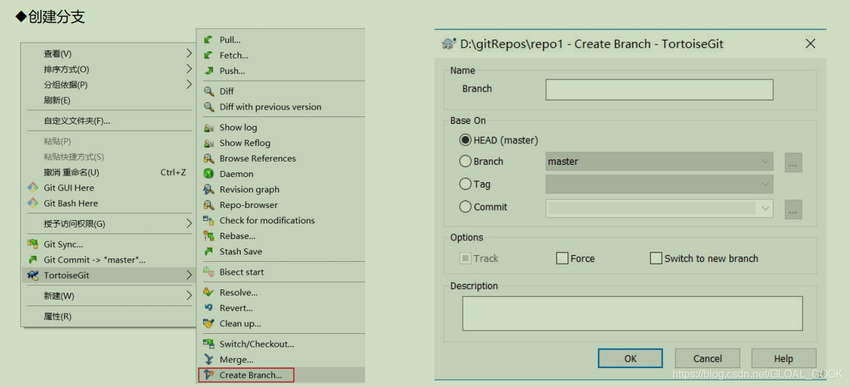Click the Merge icon
This screenshot has width=850, height=387.
tap(208, 359)
